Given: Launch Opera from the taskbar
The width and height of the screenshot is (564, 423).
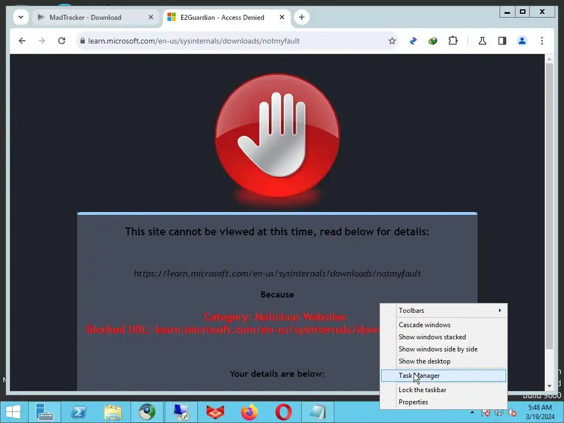Looking at the screenshot, I should tap(284, 412).
